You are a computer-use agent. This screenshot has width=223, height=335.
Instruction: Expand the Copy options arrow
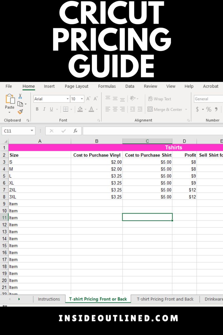[26, 104]
